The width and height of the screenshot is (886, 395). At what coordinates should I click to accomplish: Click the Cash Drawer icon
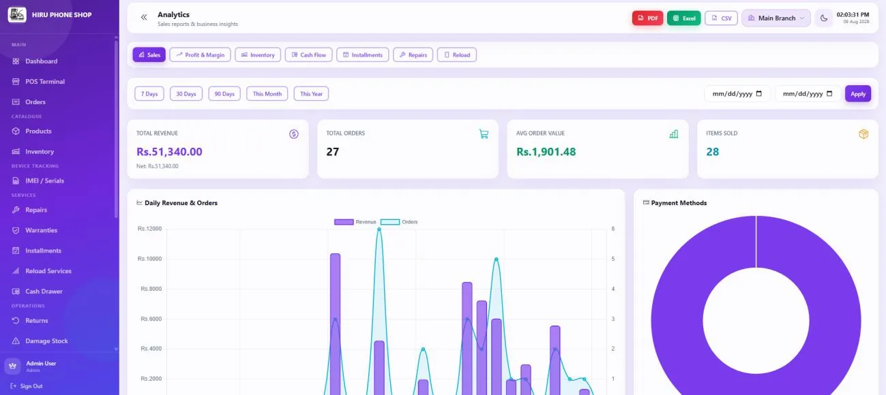point(16,291)
